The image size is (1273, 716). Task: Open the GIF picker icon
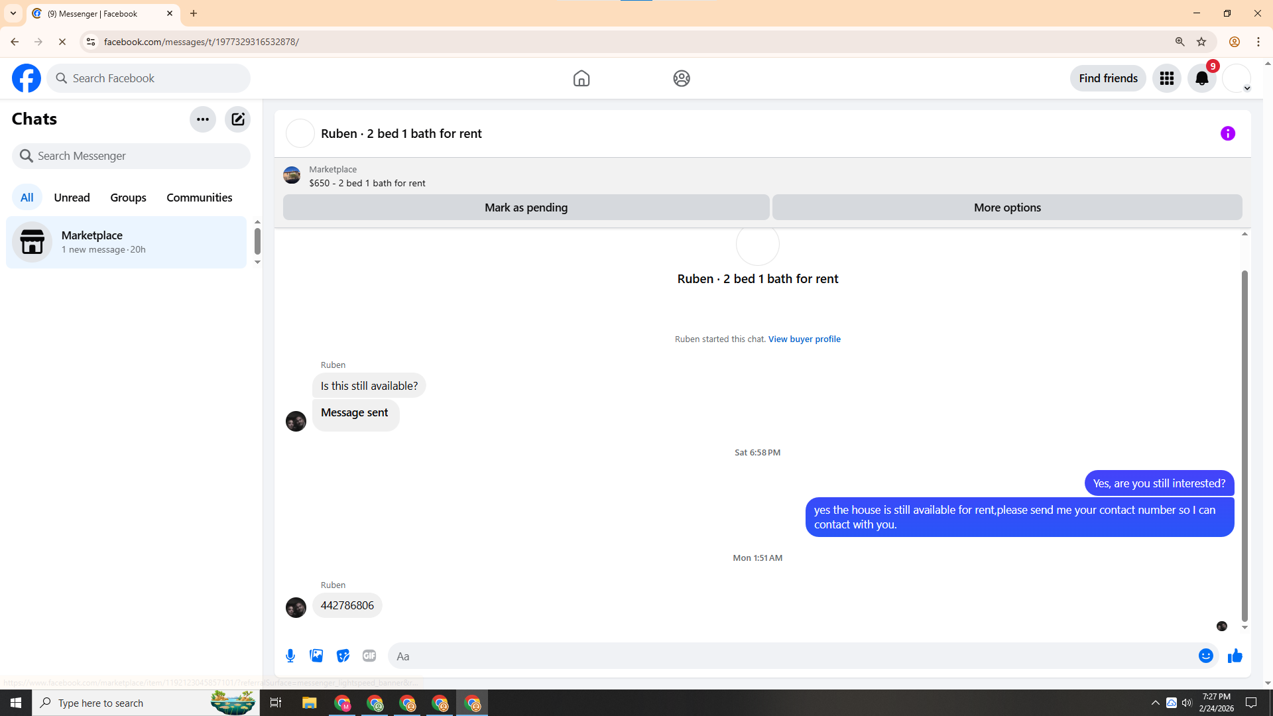pyautogui.click(x=369, y=656)
